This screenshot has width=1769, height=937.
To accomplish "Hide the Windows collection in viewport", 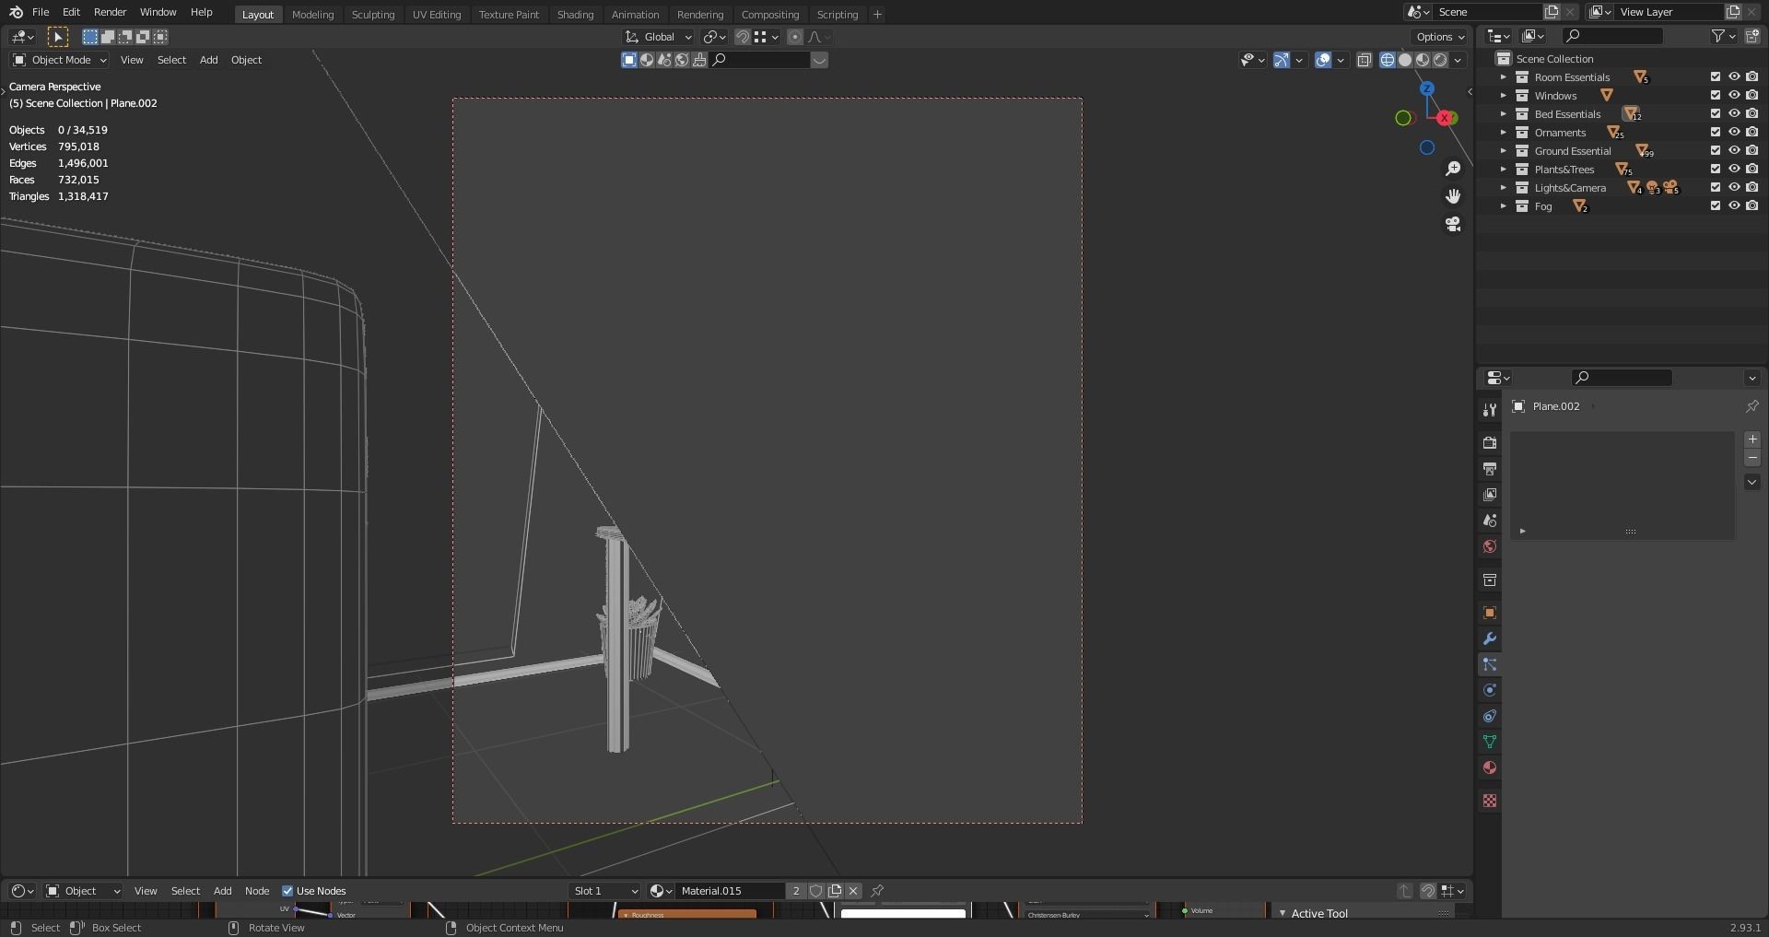I will (x=1734, y=96).
